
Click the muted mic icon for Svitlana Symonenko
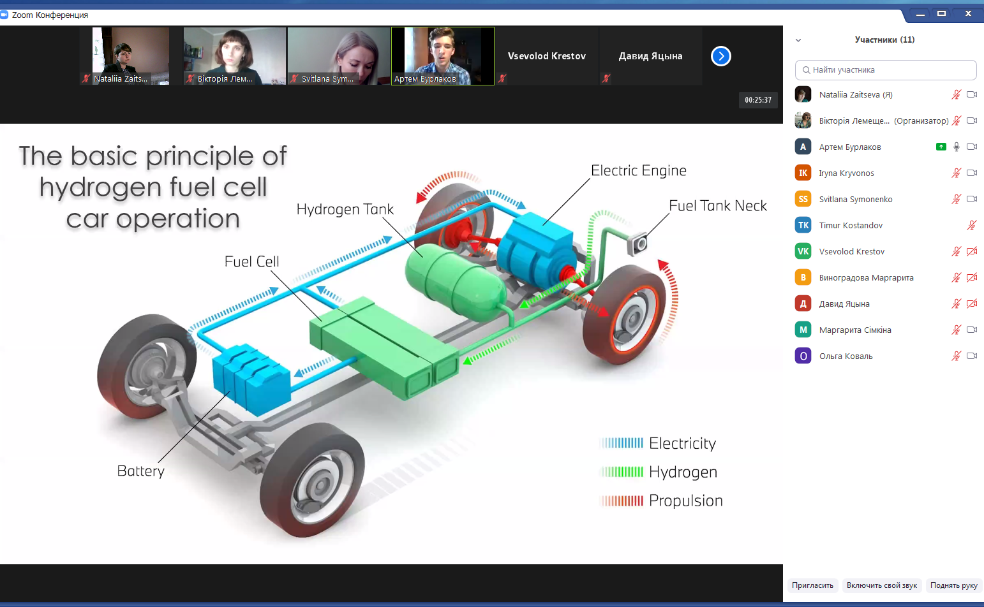[x=956, y=199]
